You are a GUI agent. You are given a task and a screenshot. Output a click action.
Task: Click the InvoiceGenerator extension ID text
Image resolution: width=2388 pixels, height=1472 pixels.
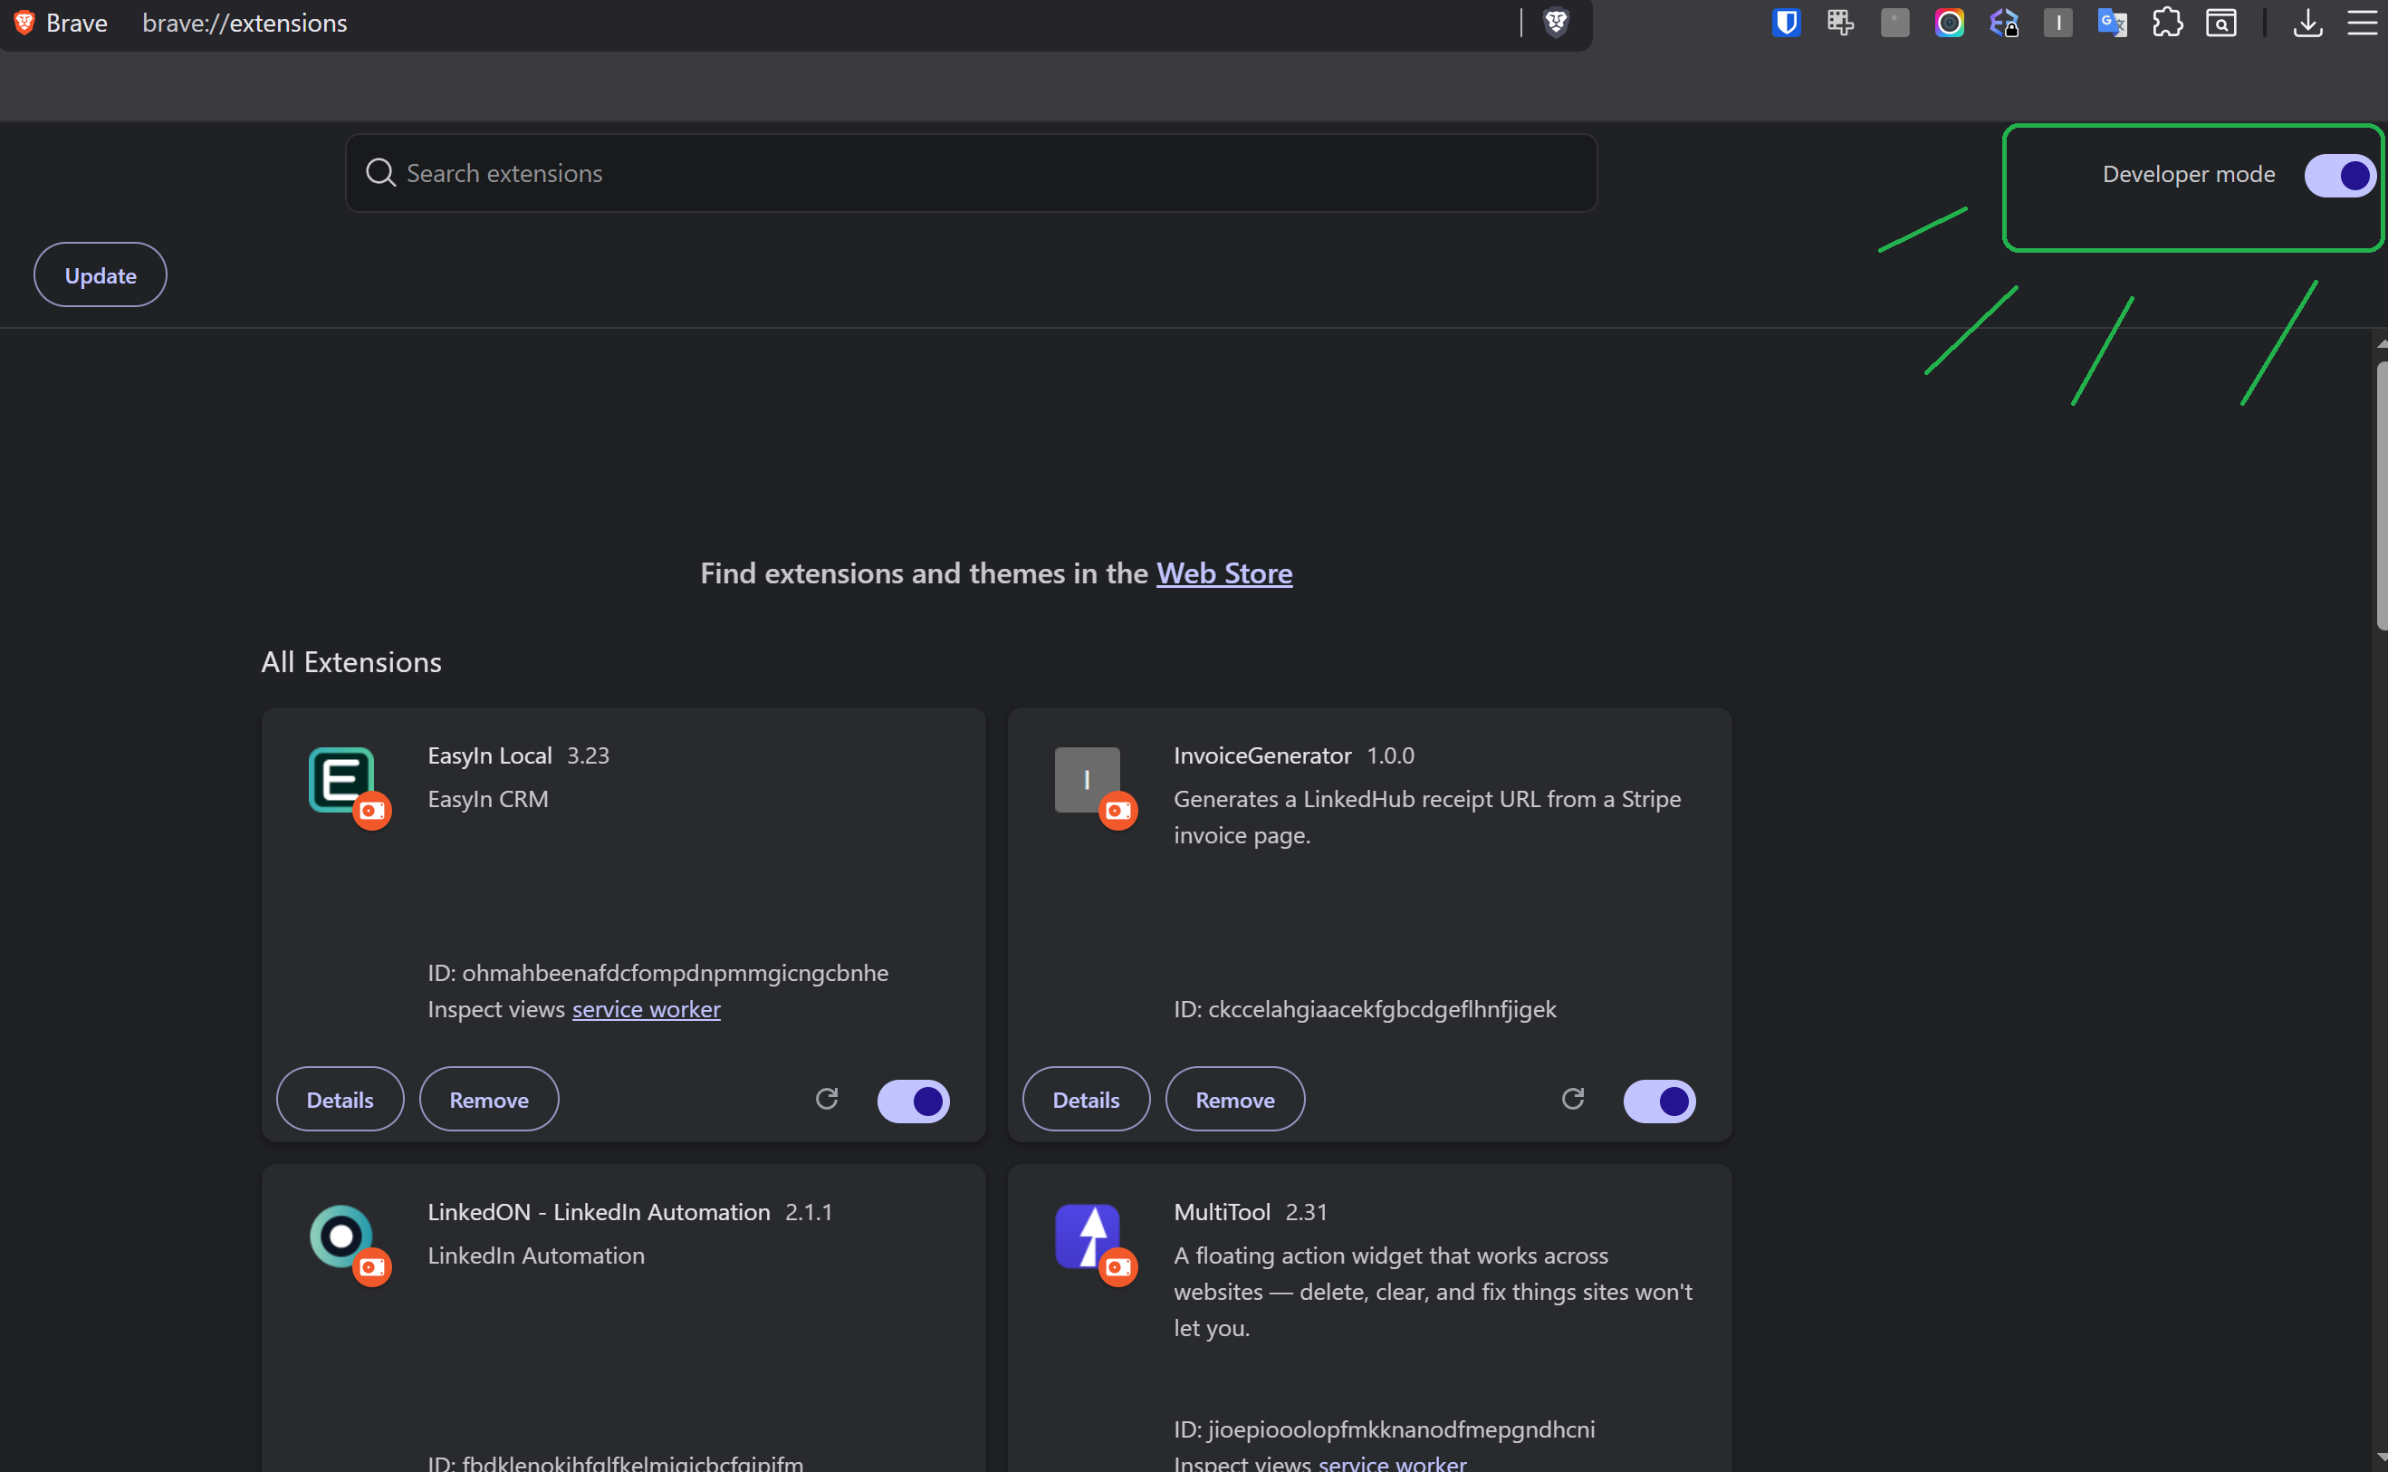point(1366,1008)
